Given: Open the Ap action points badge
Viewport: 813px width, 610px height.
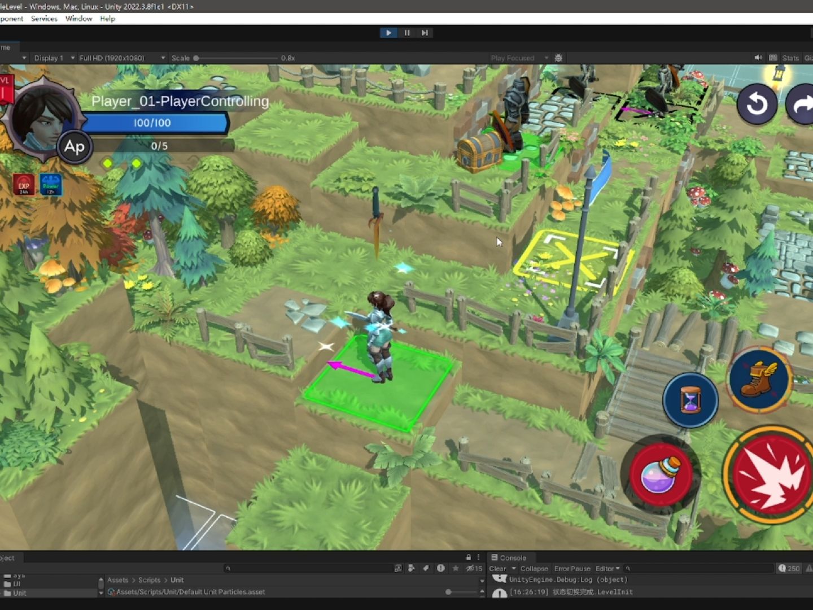Looking at the screenshot, I should click(75, 147).
